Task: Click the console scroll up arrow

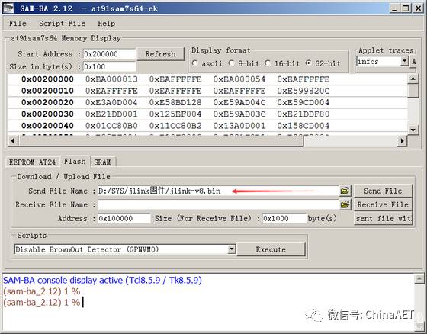Action: pyautogui.click(x=419, y=278)
